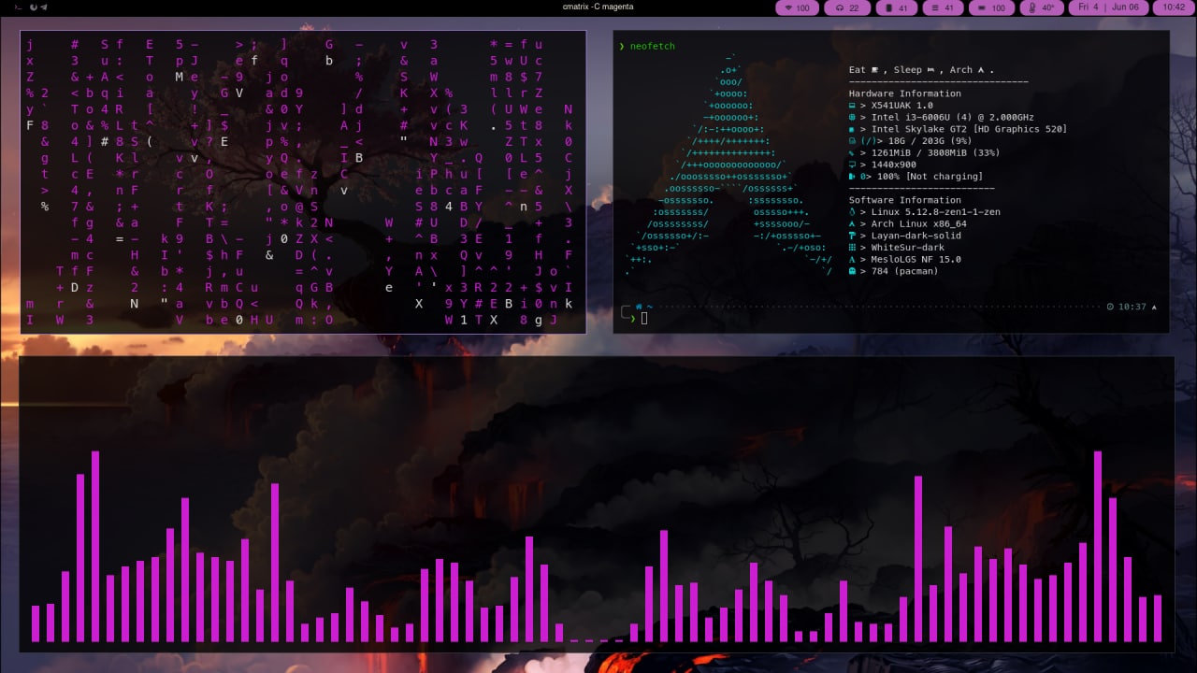Click the terminal icon in top-left bar

click(19, 7)
